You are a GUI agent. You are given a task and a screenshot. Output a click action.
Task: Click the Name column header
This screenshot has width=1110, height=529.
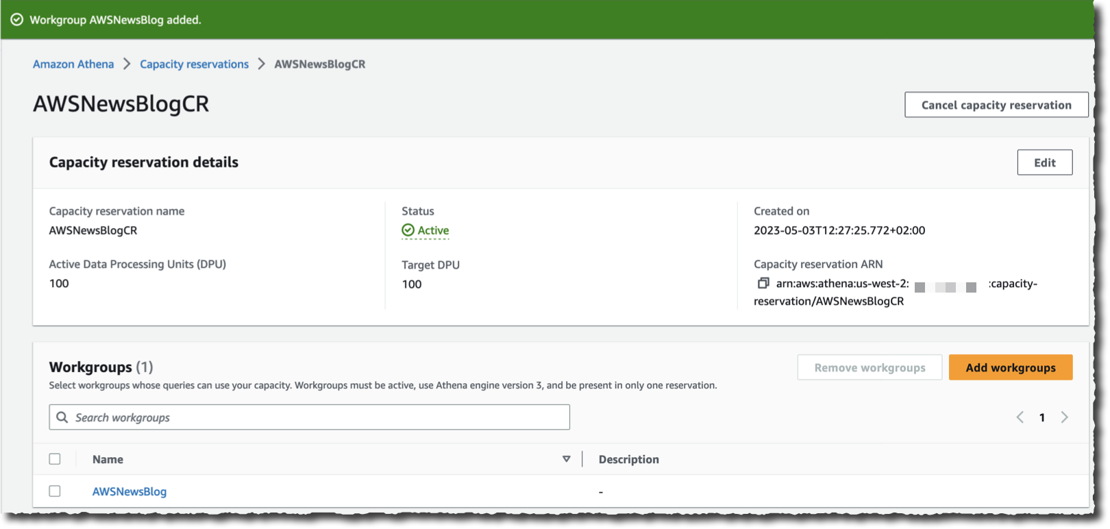(x=108, y=459)
